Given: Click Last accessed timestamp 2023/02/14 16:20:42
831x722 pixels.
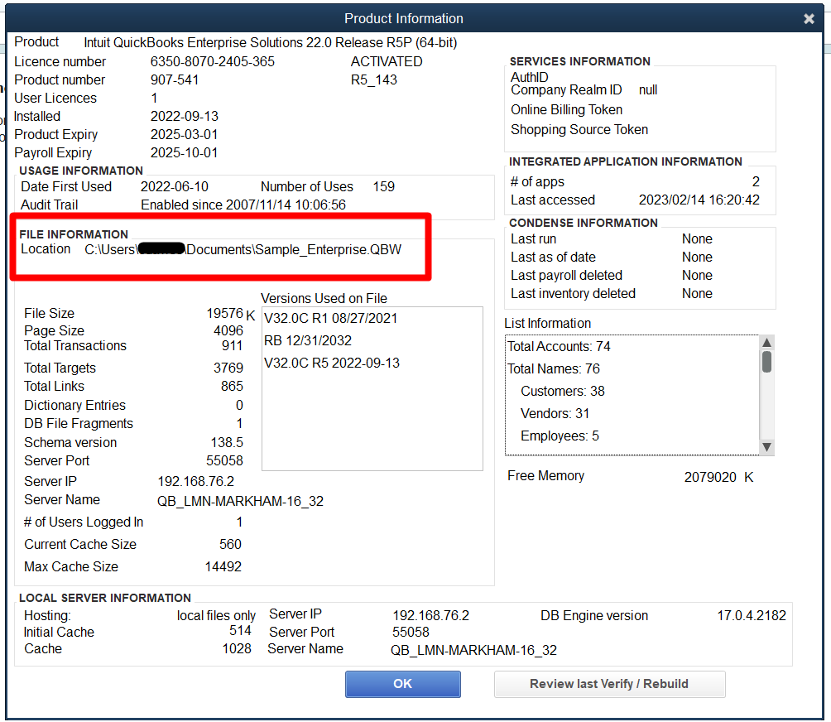Looking at the screenshot, I should coord(699,200).
